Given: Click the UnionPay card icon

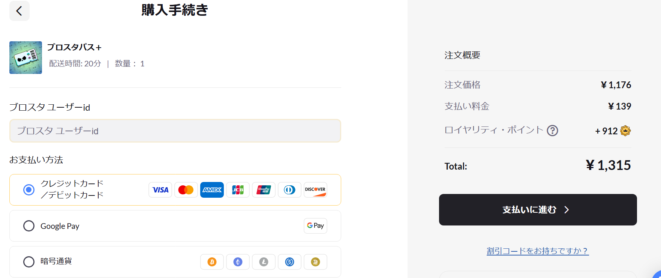Looking at the screenshot, I should 264,190.
